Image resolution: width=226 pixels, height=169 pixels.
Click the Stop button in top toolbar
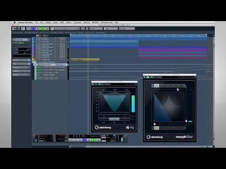pyautogui.click(x=38, y=29)
